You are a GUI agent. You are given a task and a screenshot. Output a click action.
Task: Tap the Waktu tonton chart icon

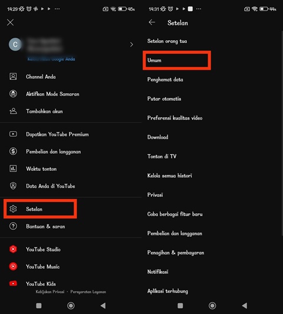13,168
